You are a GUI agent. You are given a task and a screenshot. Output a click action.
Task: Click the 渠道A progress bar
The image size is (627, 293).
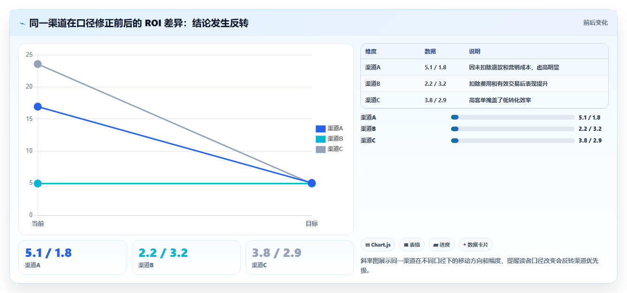click(x=512, y=117)
